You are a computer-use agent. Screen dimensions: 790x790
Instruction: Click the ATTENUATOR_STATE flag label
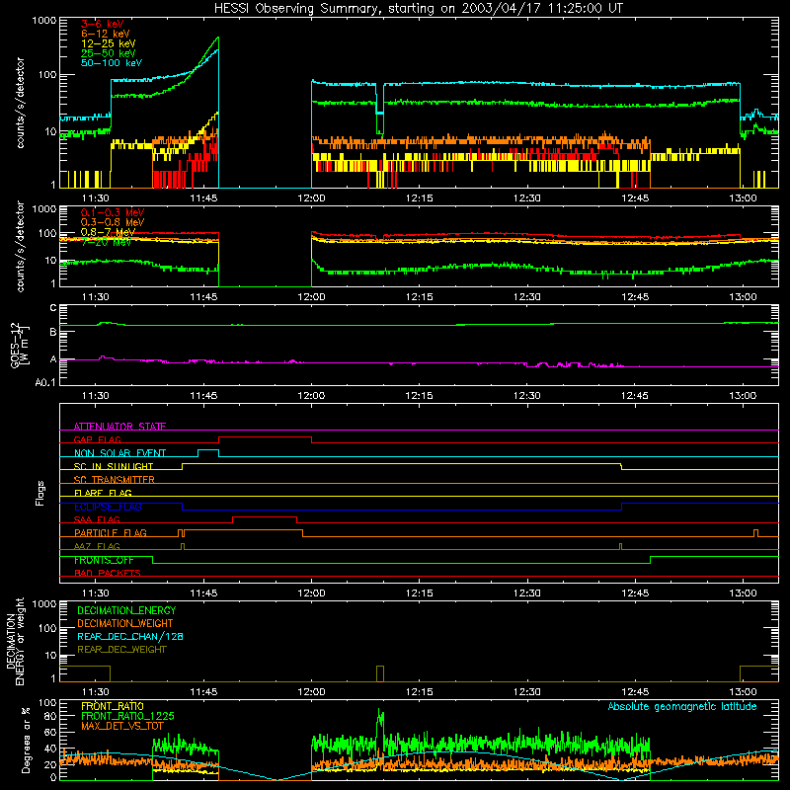click(x=119, y=427)
